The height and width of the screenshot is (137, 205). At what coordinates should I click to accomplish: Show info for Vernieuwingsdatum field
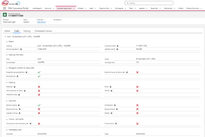21,49
